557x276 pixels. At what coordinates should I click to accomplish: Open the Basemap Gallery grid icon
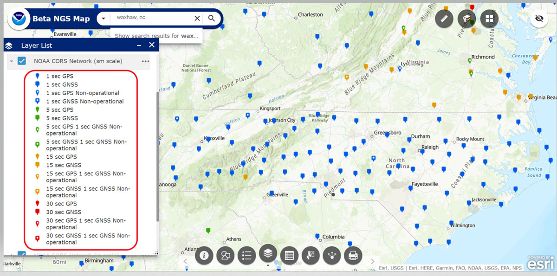(489, 19)
